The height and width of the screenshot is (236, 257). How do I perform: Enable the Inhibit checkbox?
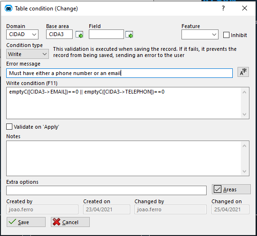(226, 35)
